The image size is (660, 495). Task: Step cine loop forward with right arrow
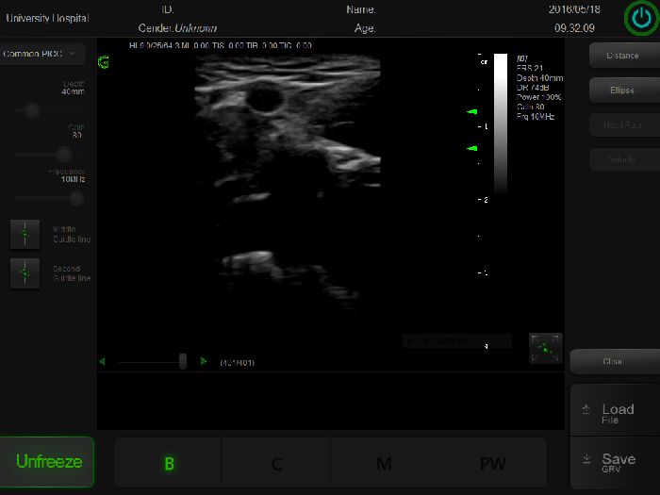click(203, 361)
